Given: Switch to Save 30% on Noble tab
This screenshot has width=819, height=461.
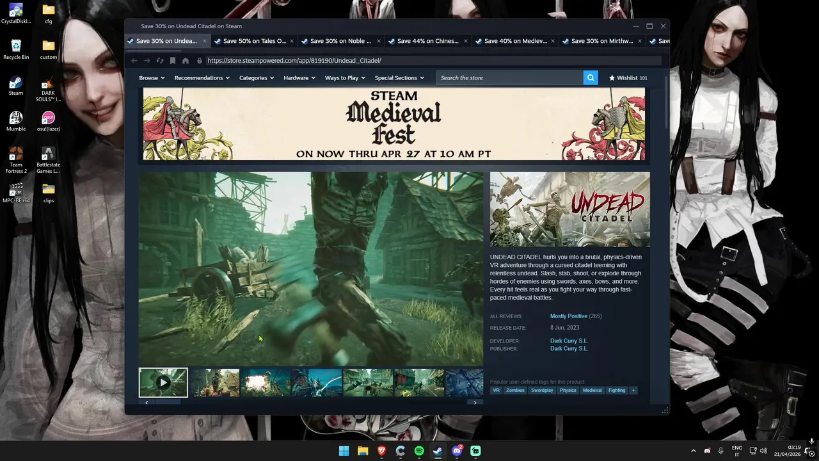Looking at the screenshot, I should point(341,41).
